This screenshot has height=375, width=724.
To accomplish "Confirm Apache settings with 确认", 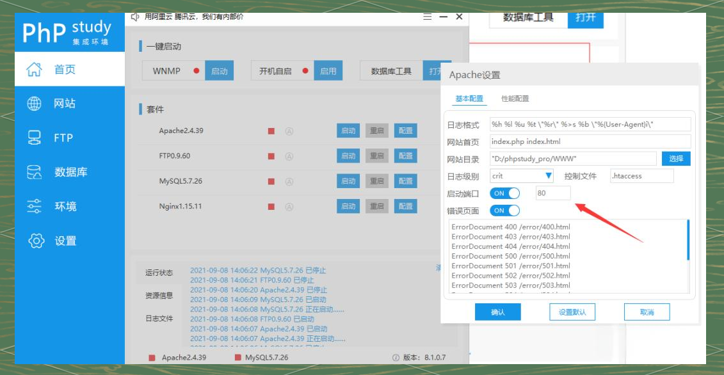I will point(498,312).
